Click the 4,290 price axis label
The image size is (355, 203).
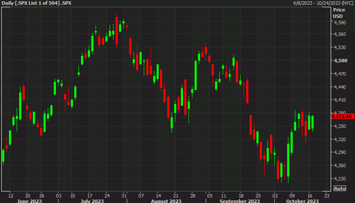(340, 152)
